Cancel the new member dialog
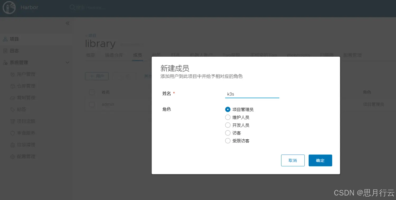Image resolution: width=396 pixels, height=200 pixels. [x=293, y=160]
